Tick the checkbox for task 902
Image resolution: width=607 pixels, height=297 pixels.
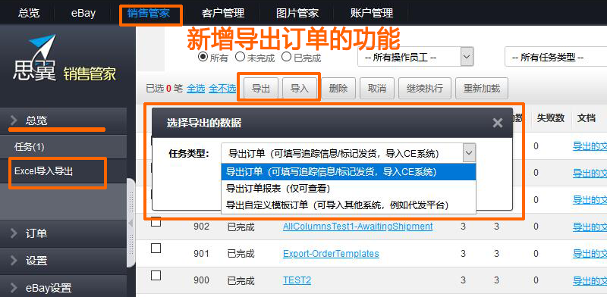pos(156,222)
